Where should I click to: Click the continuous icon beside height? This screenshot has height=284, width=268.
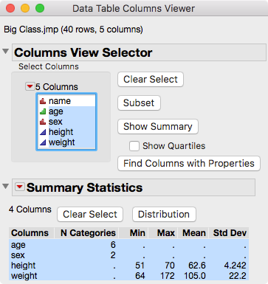tap(43, 132)
